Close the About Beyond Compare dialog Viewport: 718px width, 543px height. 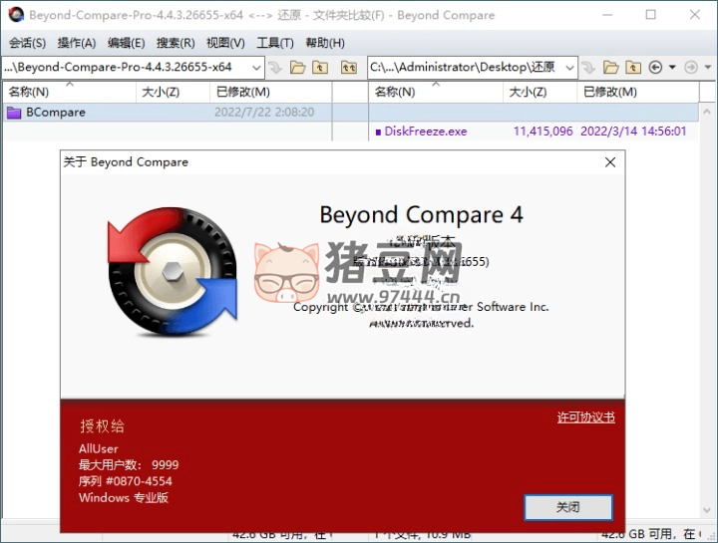click(610, 161)
